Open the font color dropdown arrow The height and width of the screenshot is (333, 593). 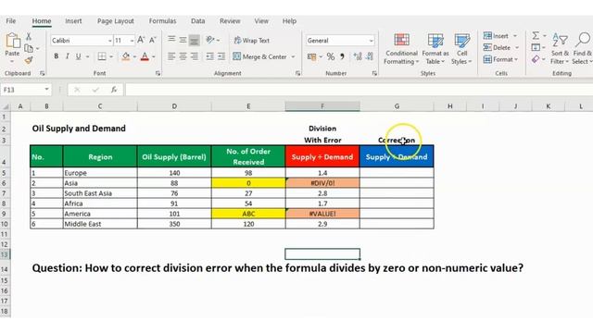(x=154, y=56)
